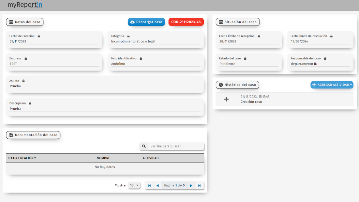Click the myReport!n logo
359x202 pixels.
(25, 5)
